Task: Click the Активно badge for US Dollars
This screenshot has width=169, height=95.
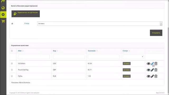Action: (x=127, y=64)
